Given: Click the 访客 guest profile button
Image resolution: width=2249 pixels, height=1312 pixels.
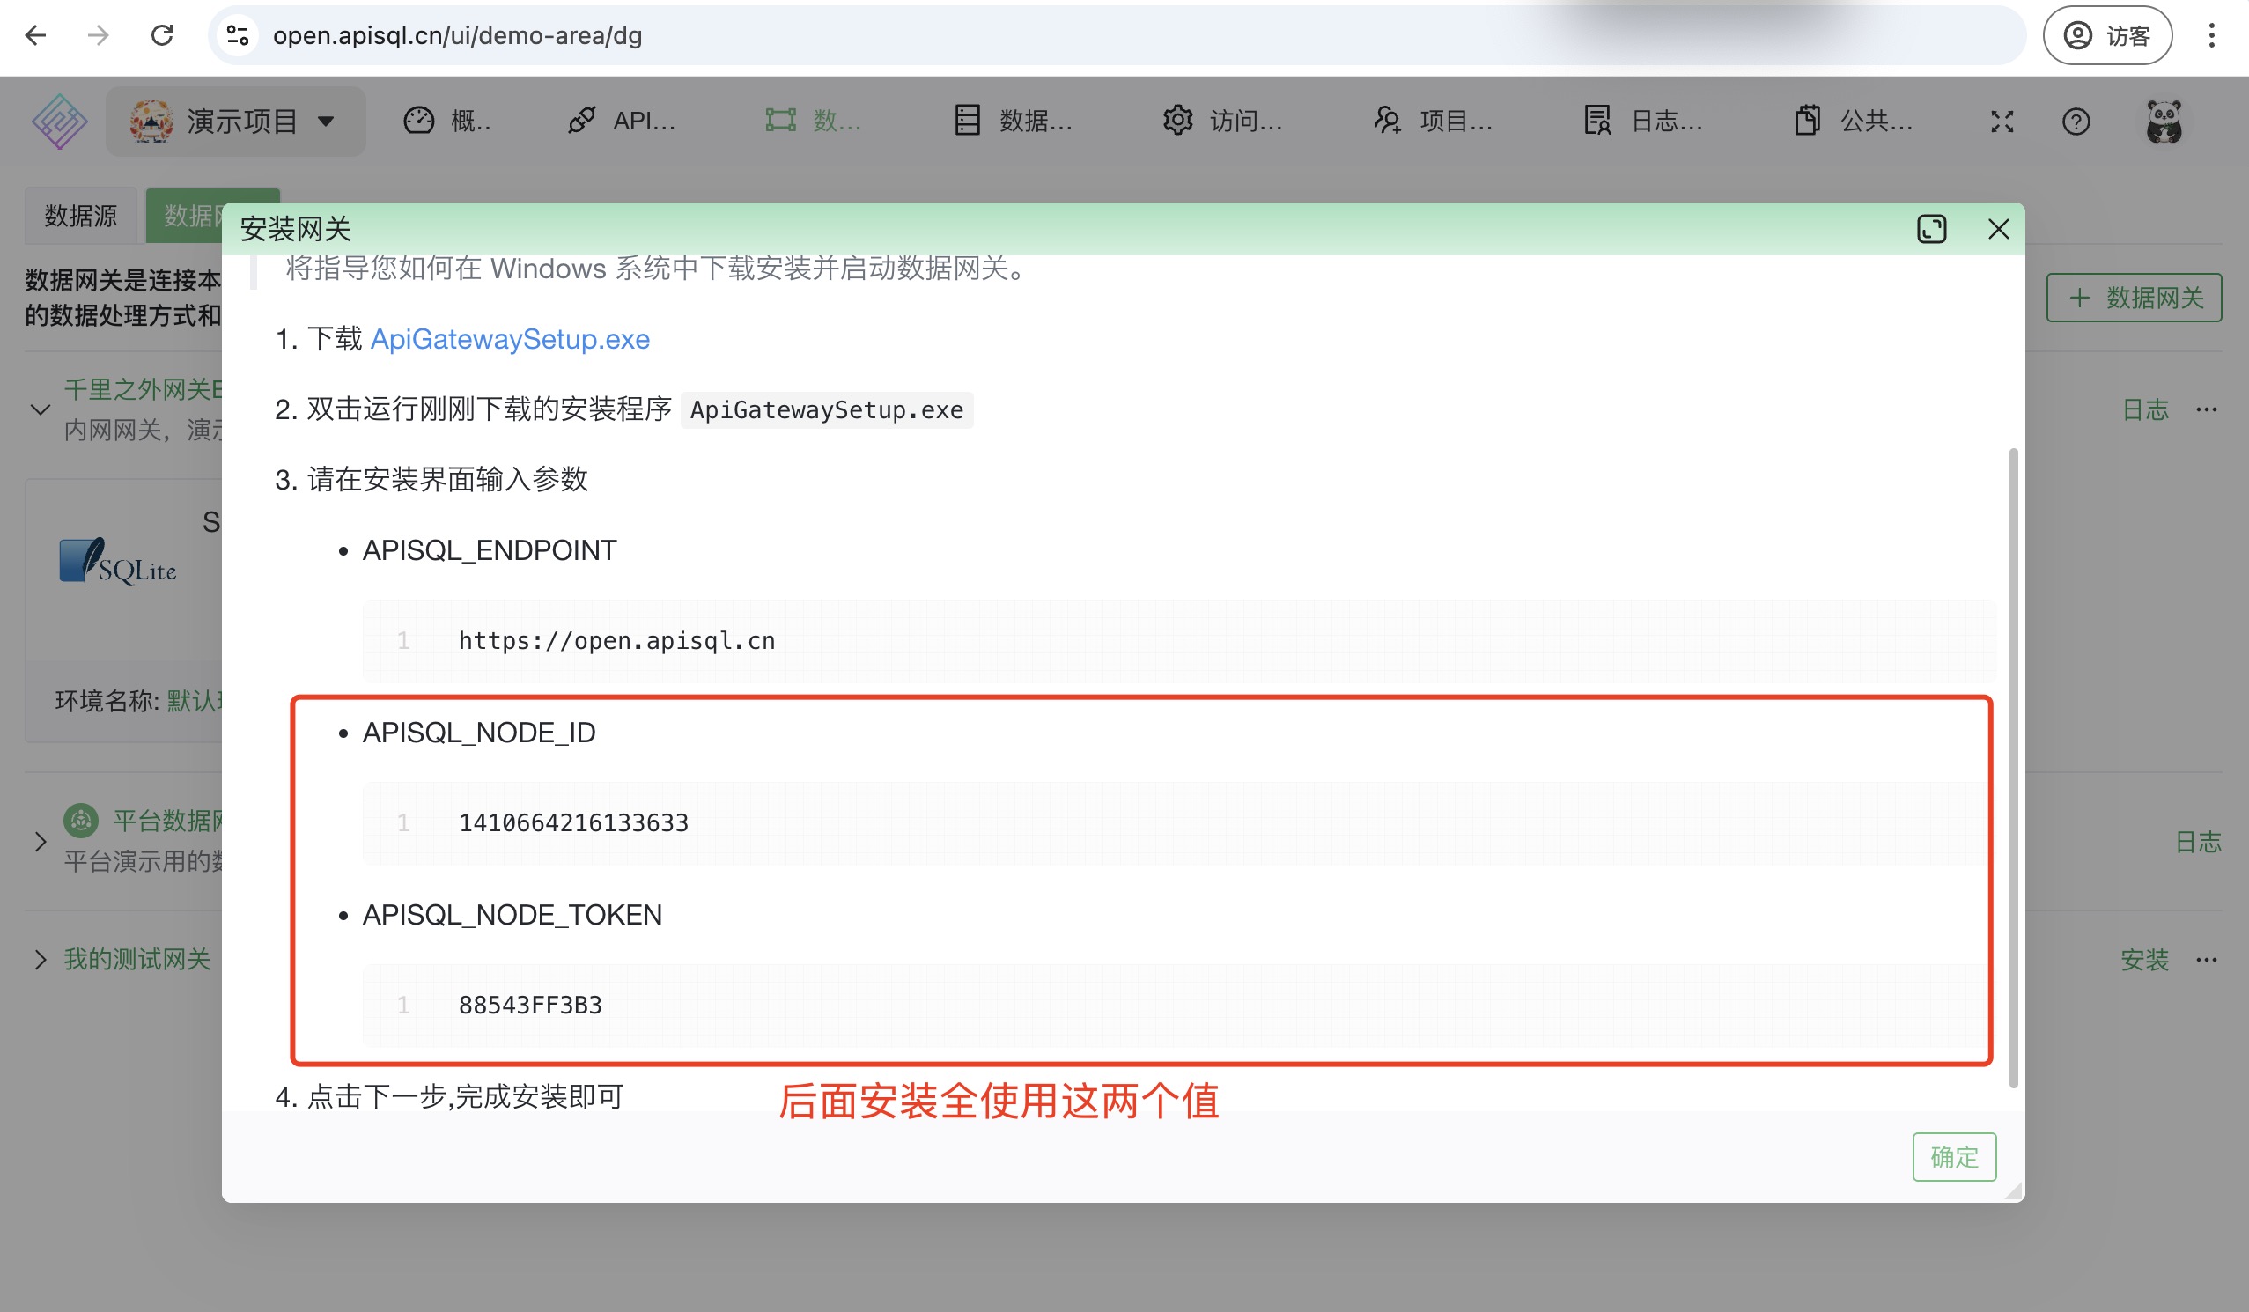Looking at the screenshot, I should coord(2106,36).
